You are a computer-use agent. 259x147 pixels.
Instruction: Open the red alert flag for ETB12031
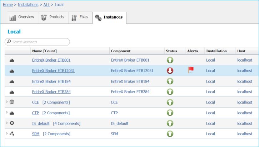pyautogui.click(x=191, y=70)
